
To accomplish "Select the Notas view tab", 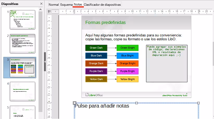I will pyautogui.click(x=78, y=4).
